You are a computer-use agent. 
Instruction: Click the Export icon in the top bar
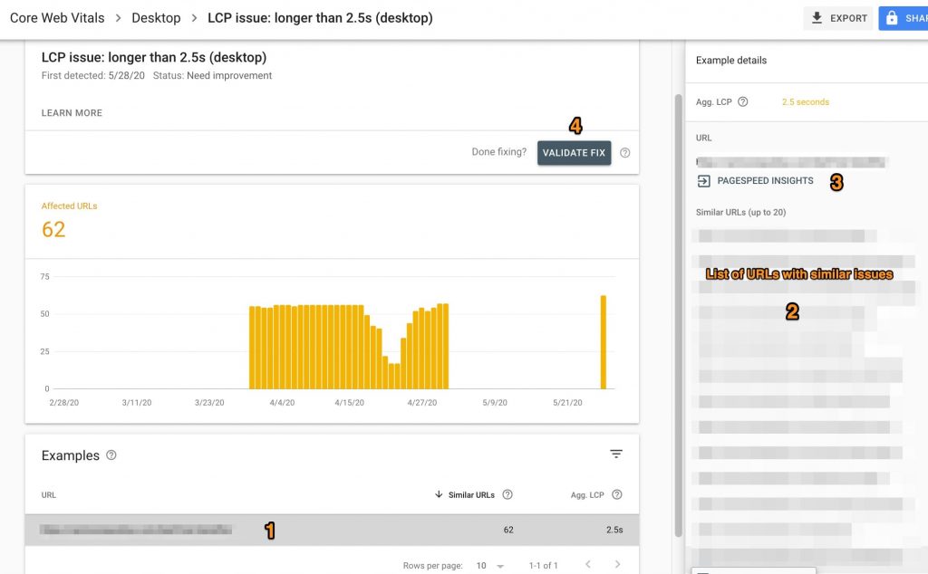[x=816, y=17]
